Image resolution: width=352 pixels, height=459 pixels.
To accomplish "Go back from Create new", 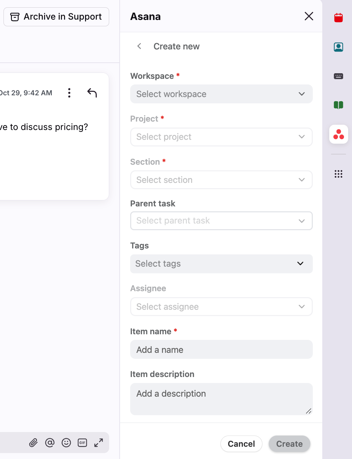I will 139,46.
